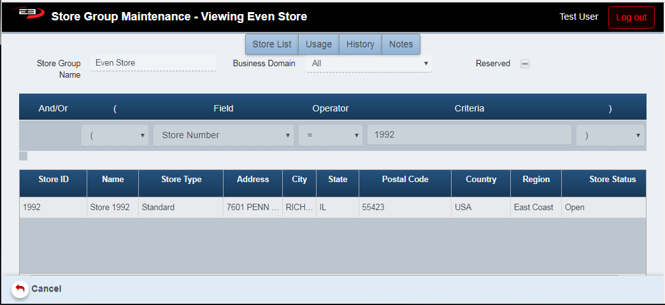Select the Store 1992 table row
The width and height of the screenshot is (665, 305).
(110, 208)
